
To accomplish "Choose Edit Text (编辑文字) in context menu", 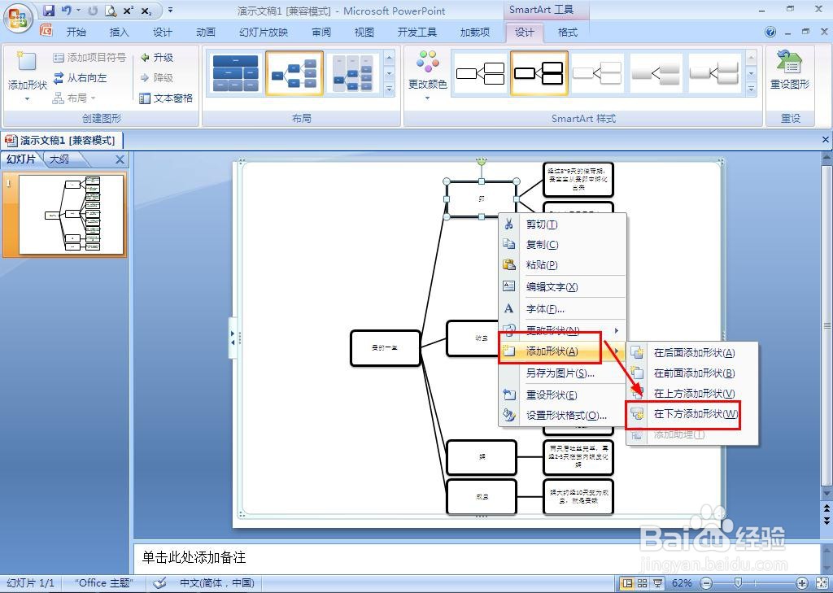I will (563, 287).
